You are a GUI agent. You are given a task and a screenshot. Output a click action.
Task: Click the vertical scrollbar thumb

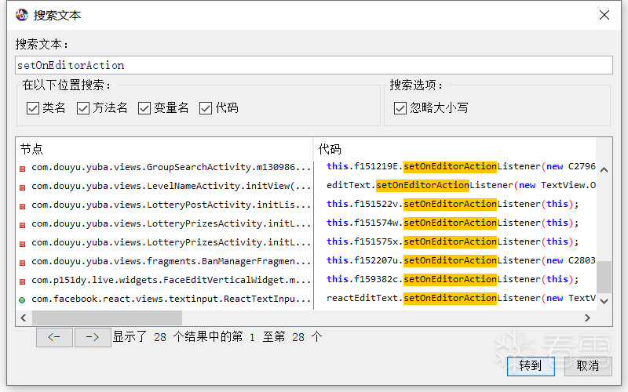[604, 277]
